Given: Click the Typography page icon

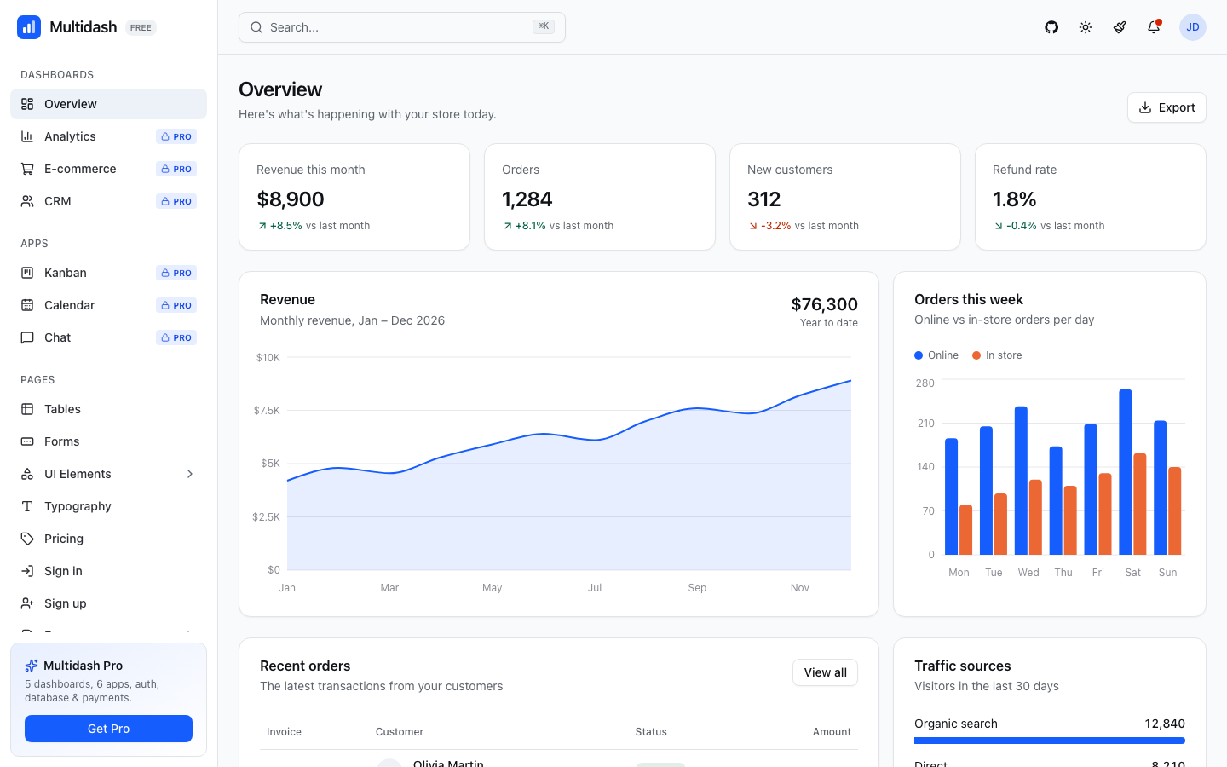Looking at the screenshot, I should pos(27,506).
